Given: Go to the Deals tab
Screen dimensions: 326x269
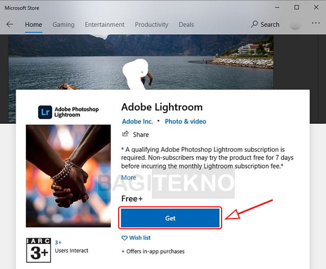Looking at the screenshot, I should (x=186, y=24).
